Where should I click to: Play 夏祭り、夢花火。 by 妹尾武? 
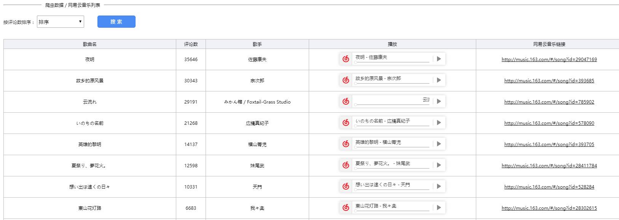[x=439, y=165]
